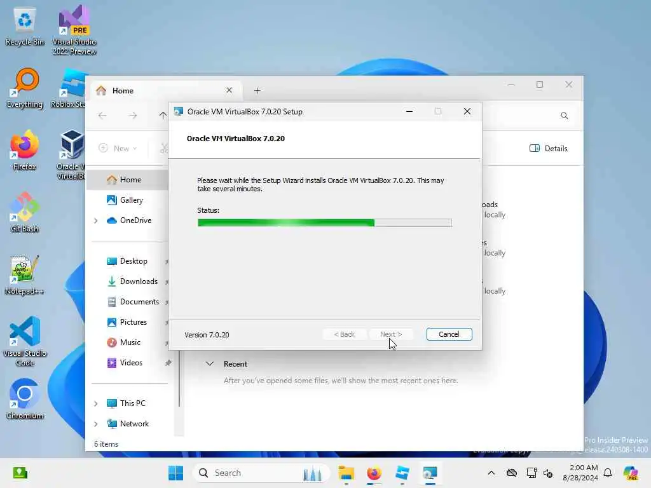
Task: Open the clock showing 2:00 AM
Action: (580, 473)
